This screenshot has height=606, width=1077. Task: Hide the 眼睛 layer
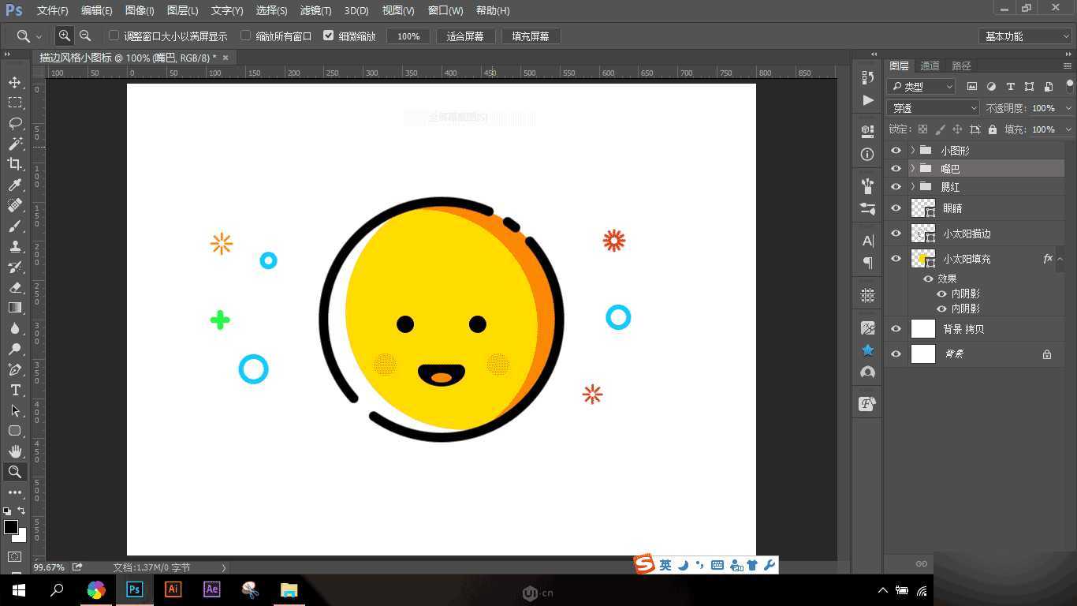tap(896, 208)
